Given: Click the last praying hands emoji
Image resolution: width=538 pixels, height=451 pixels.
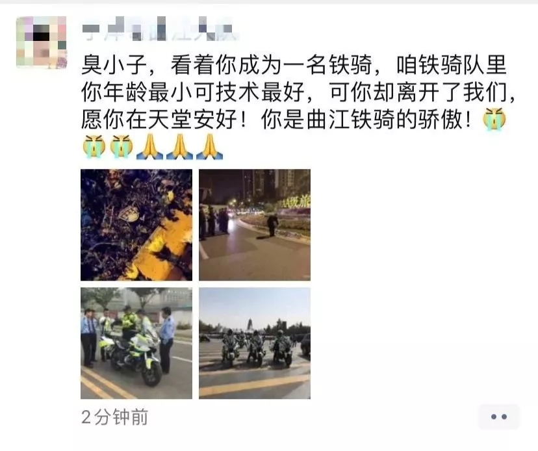Looking at the screenshot, I should (x=210, y=147).
